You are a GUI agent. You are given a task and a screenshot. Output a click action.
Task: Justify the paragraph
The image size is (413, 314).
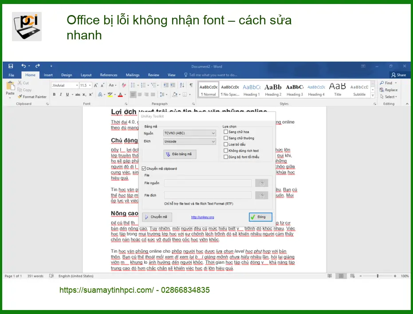pos(153,94)
